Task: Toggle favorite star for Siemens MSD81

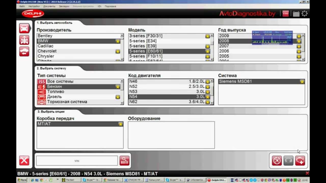Action: click(302, 82)
